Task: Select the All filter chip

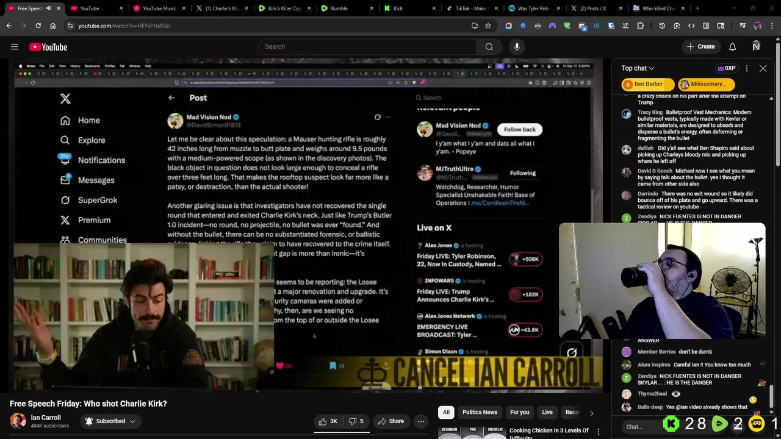Action: pos(446,412)
